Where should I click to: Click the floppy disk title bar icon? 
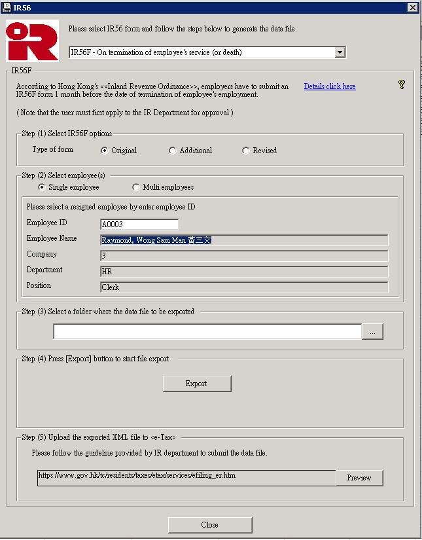click(7, 7)
